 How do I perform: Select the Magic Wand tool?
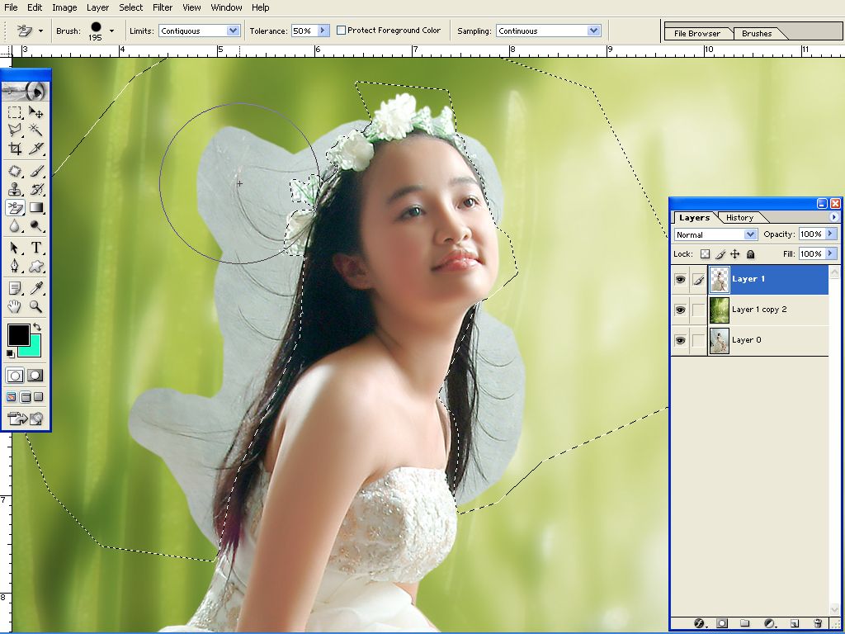pos(36,130)
